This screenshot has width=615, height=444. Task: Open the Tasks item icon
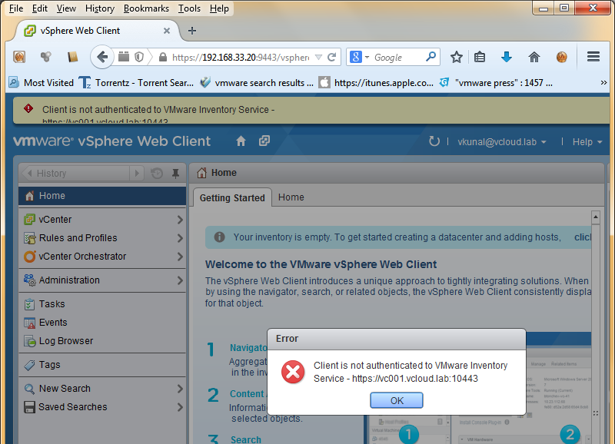pyautogui.click(x=29, y=304)
